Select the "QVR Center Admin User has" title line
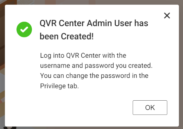 94,23
